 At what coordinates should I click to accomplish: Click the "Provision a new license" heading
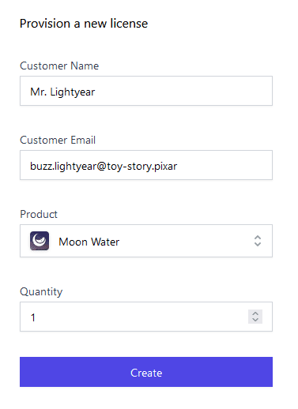pyautogui.click(x=84, y=24)
